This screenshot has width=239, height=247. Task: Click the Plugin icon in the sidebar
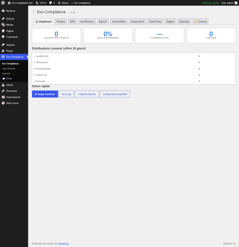tap(3, 51)
